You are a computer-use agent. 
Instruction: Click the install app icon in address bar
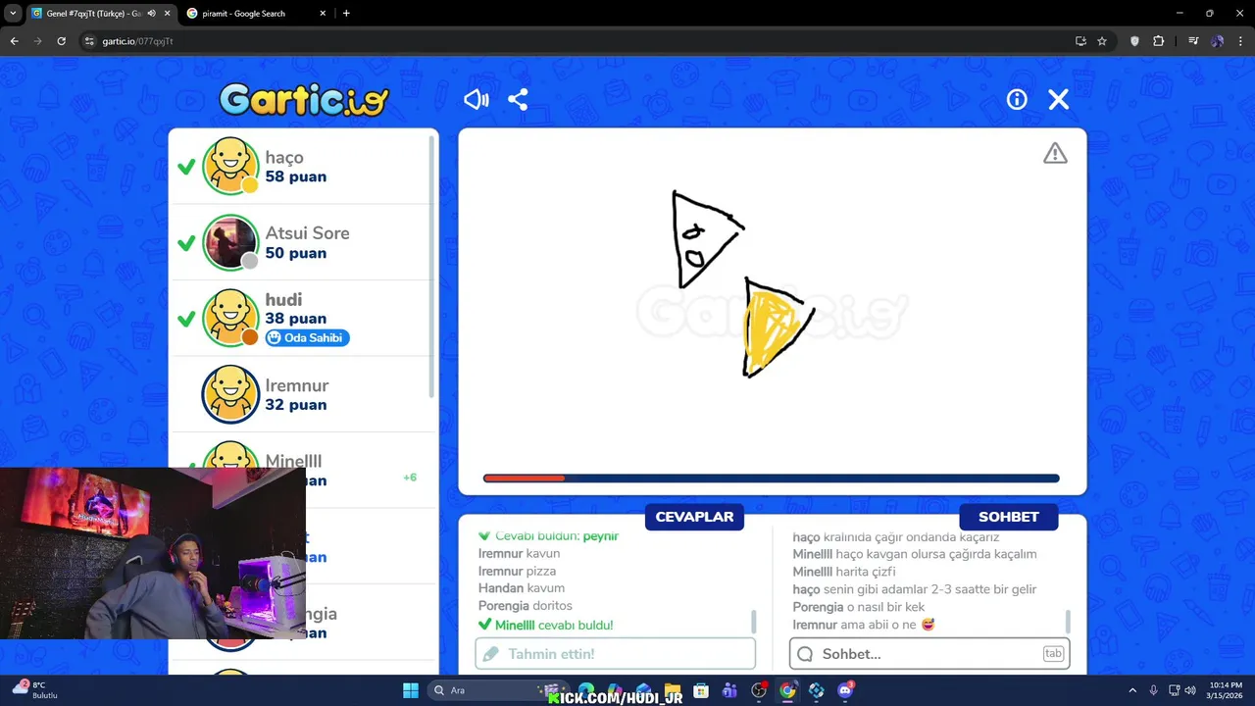(1080, 41)
